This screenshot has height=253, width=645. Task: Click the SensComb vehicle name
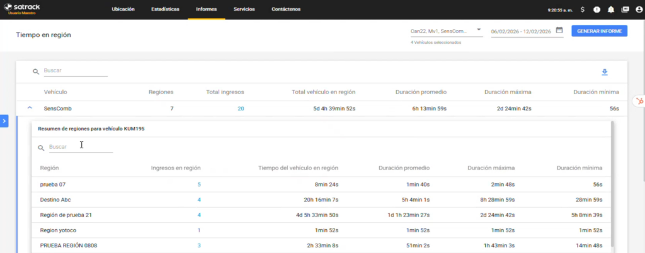(x=57, y=109)
